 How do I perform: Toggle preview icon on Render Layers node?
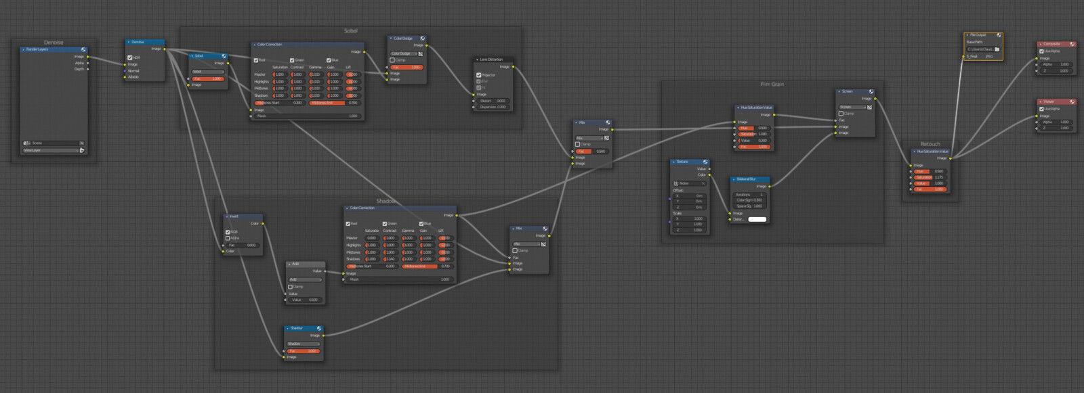83,49
